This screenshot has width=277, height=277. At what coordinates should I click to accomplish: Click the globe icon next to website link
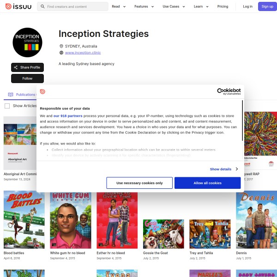(61, 53)
